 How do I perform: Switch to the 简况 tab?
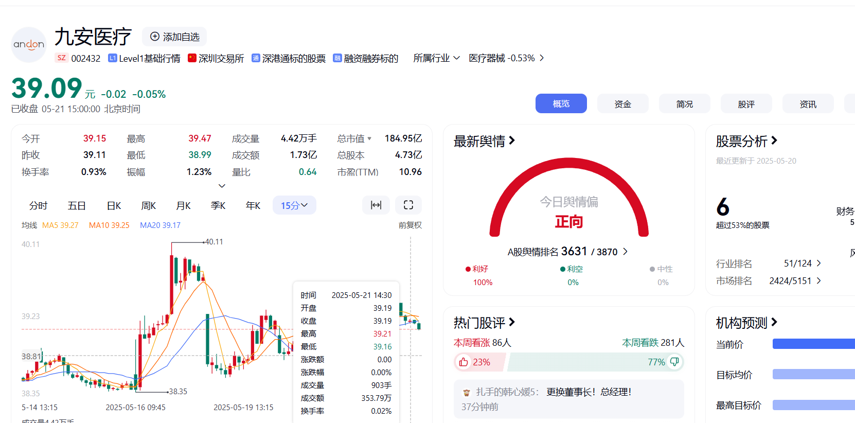click(x=685, y=103)
